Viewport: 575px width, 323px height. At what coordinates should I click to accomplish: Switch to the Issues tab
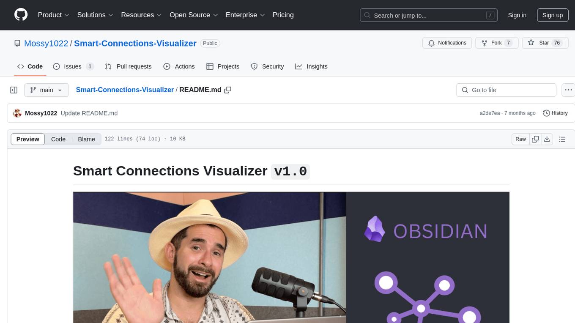73,66
